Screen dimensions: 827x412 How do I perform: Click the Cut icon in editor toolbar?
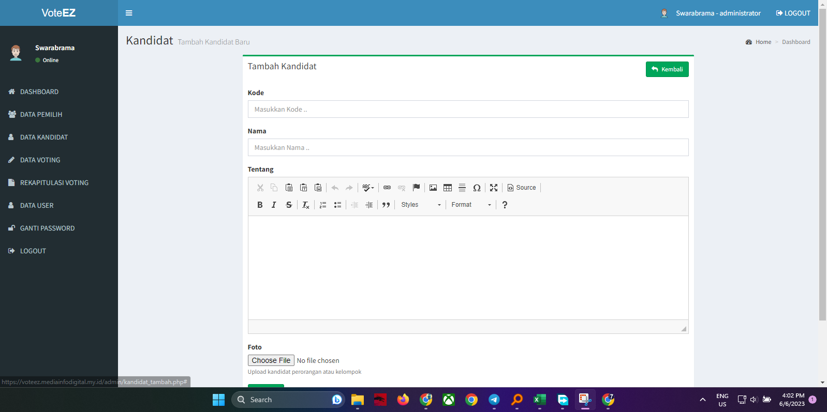pyautogui.click(x=260, y=188)
